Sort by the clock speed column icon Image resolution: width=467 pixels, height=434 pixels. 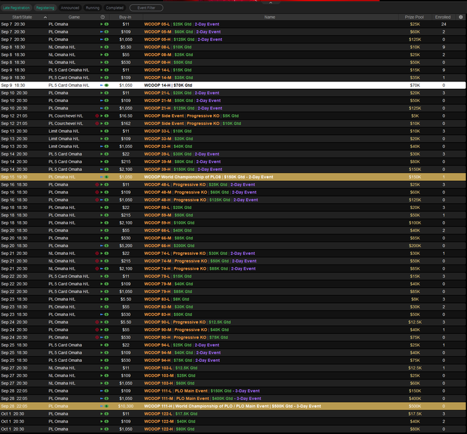coord(103,17)
